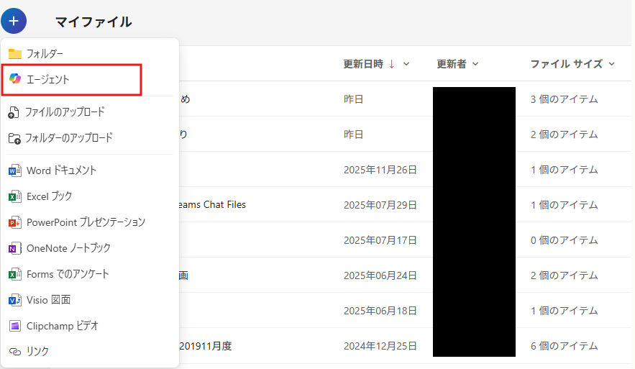This screenshot has width=635, height=369.
Task: Click ファイル サイズ column header text
Action: (567, 64)
